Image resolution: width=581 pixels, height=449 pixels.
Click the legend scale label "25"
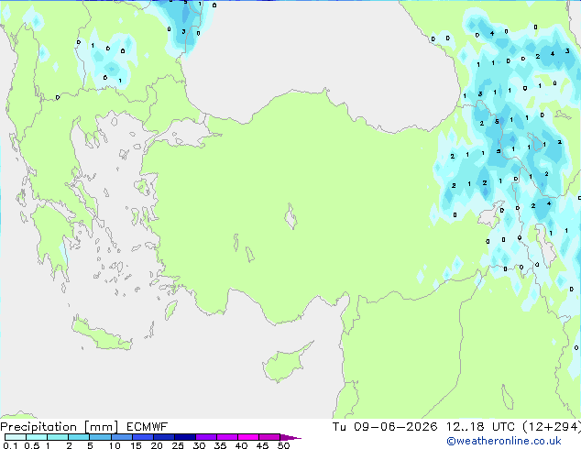point(178,445)
